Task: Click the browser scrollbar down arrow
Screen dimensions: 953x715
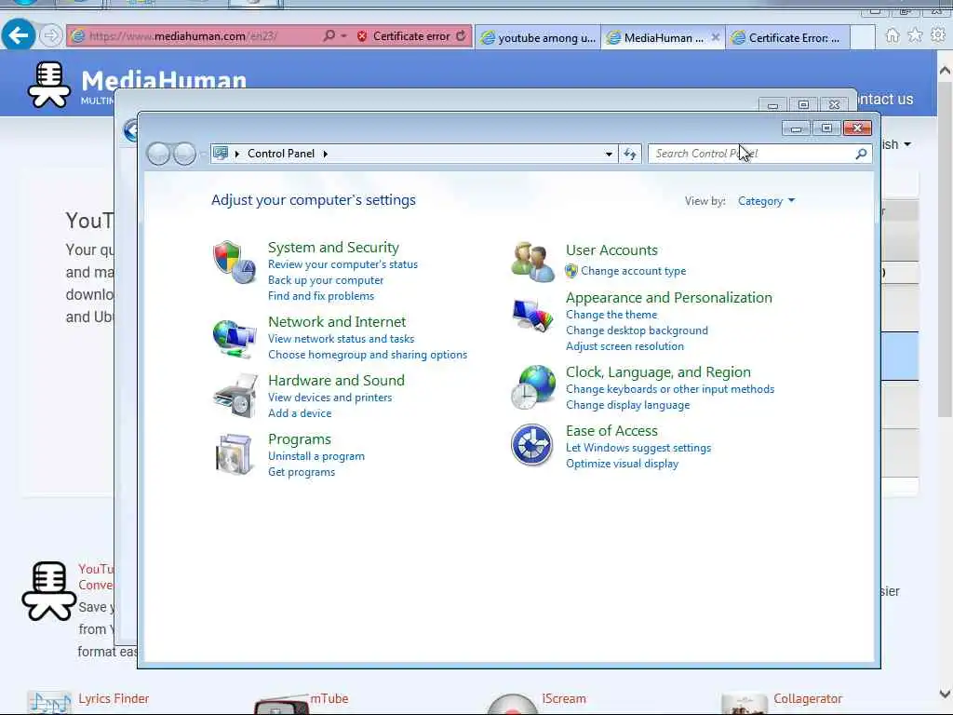Action: point(946,694)
